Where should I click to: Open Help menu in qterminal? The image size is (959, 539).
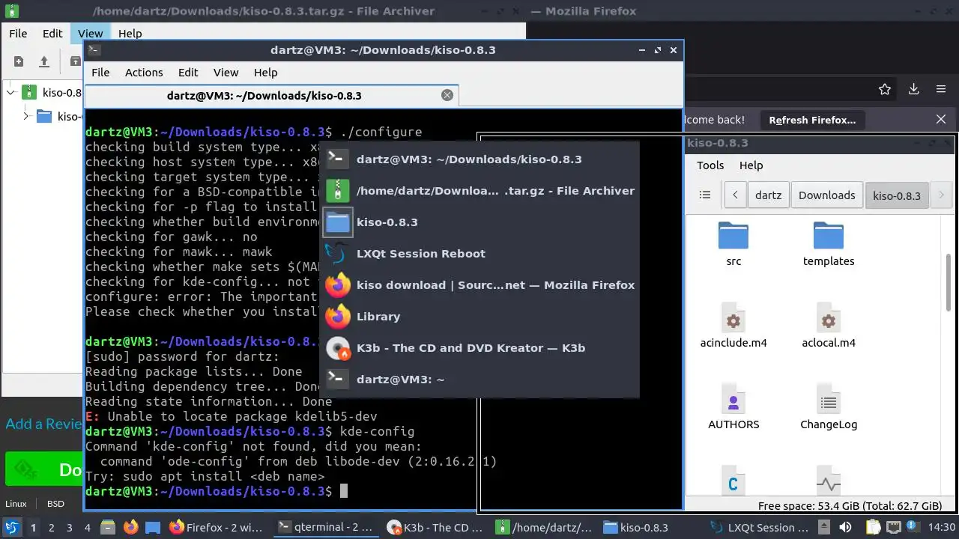tap(265, 73)
